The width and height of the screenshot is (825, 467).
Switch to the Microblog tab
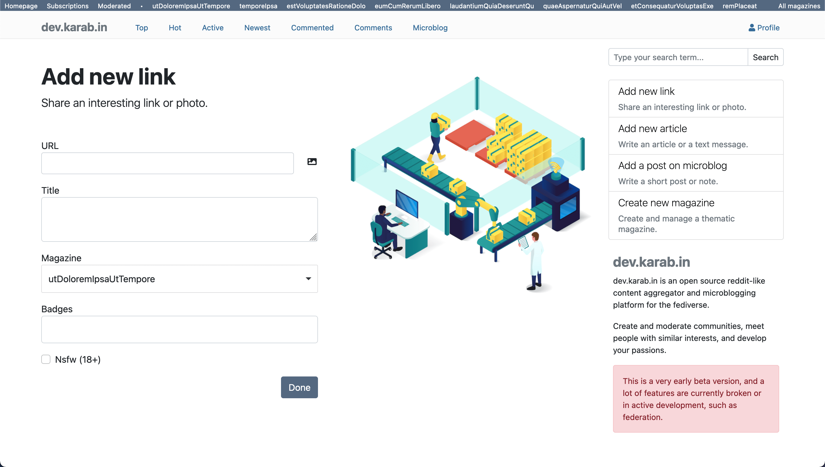430,28
